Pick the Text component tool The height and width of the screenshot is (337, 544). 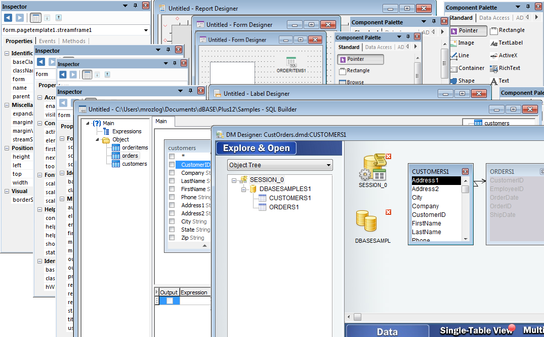tap(499, 81)
